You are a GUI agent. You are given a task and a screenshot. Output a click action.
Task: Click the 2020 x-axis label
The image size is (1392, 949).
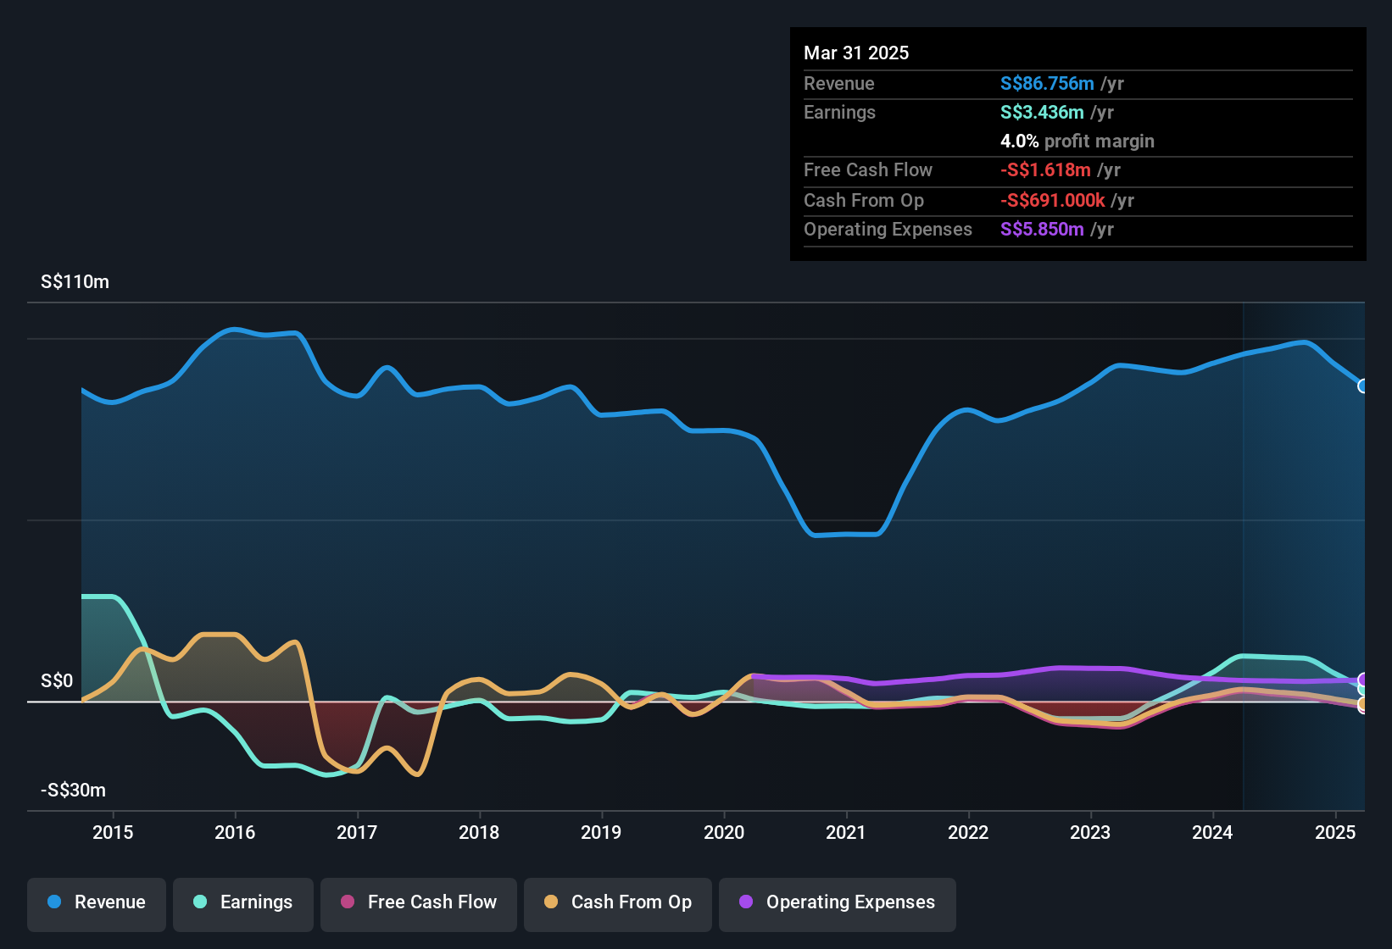724,832
